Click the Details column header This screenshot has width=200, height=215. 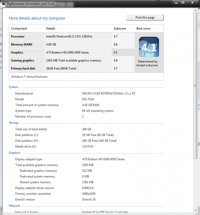point(51,28)
